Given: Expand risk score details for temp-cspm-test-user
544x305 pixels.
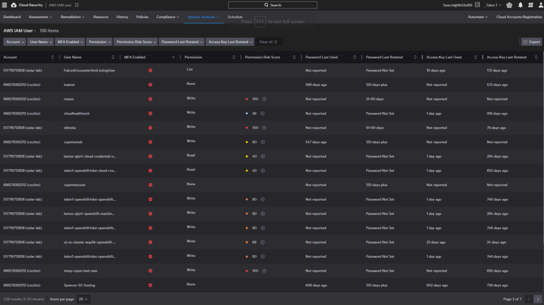Looking at the screenshot, I should point(264,271).
